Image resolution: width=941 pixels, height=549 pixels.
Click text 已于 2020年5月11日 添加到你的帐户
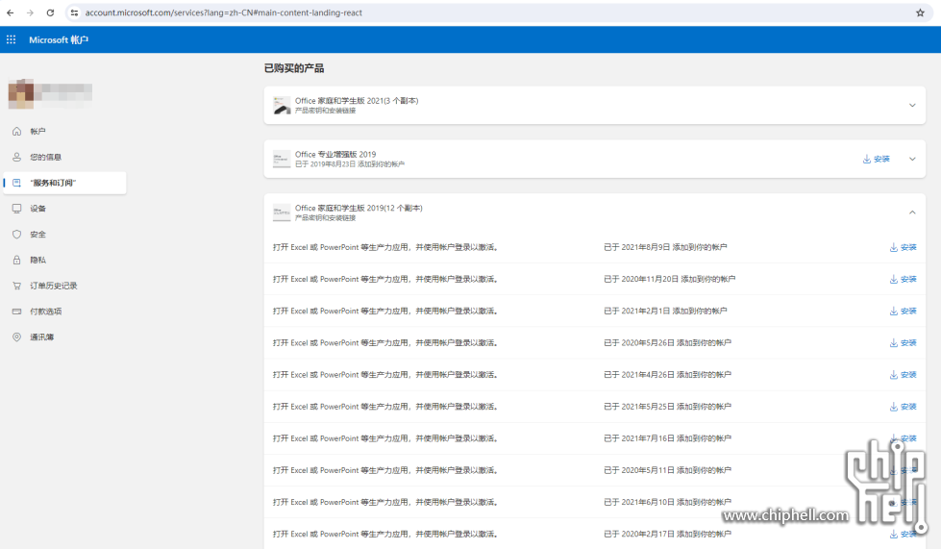[x=667, y=470]
